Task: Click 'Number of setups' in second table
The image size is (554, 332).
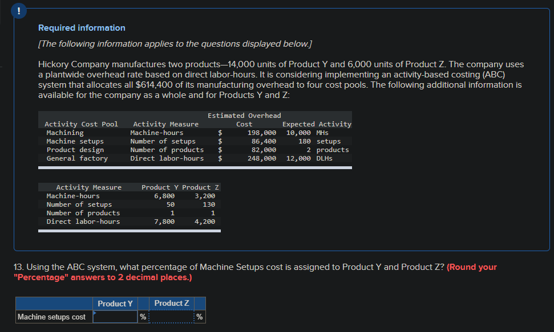Action: point(79,204)
